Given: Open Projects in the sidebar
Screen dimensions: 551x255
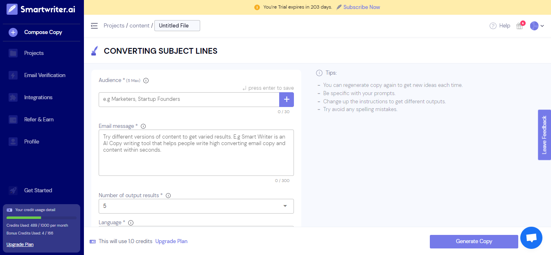Looking at the screenshot, I should (34, 53).
